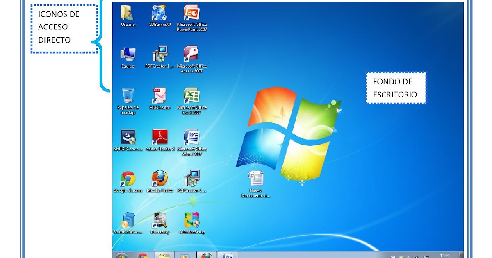Launch Adobe Reader X
The image size is (492, 258).
(160, 137)
